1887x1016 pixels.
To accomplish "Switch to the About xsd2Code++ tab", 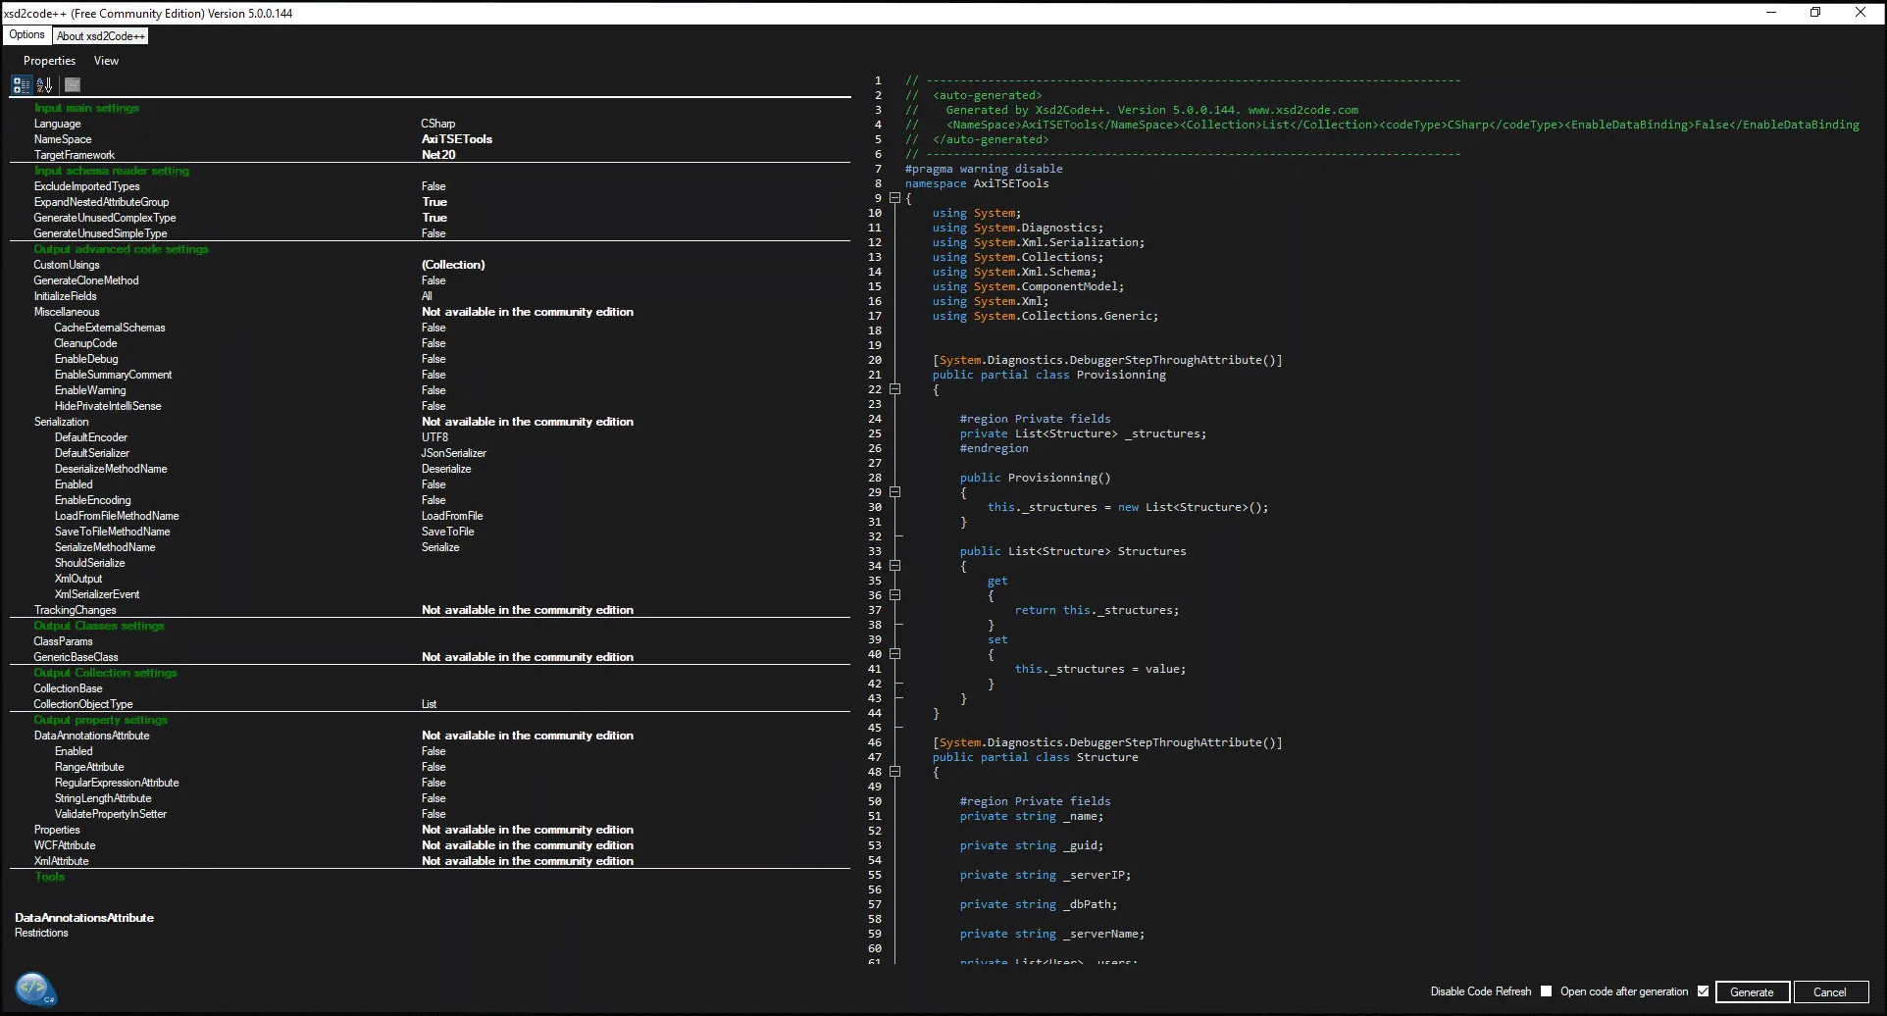I will tap(99, 35).
